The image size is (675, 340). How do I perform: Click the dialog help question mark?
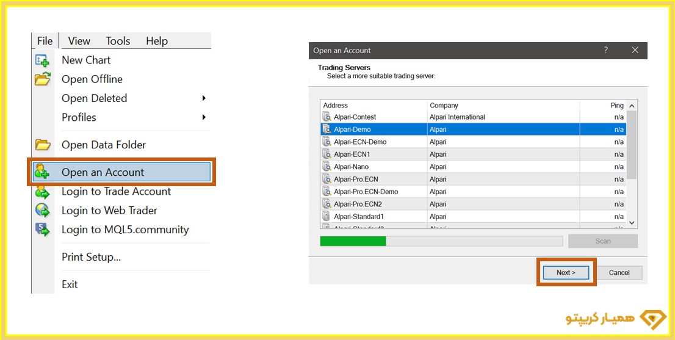605,50
